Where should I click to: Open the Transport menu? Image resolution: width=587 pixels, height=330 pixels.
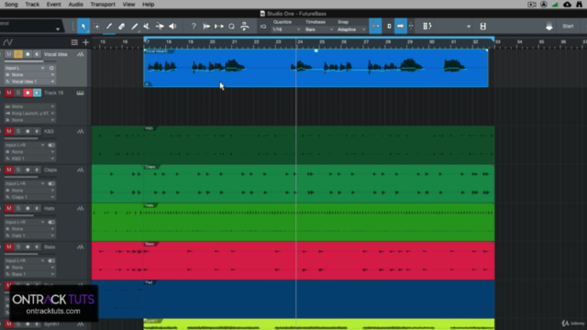[103, 5]
